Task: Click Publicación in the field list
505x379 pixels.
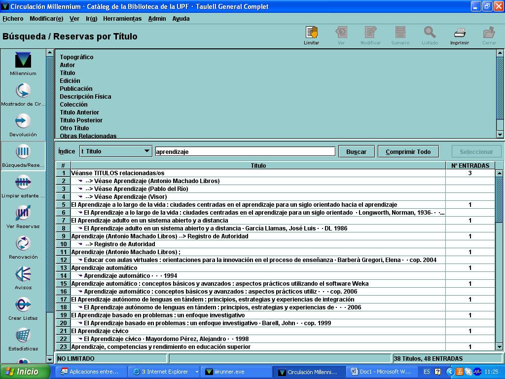Action: [x=76, y=89]
